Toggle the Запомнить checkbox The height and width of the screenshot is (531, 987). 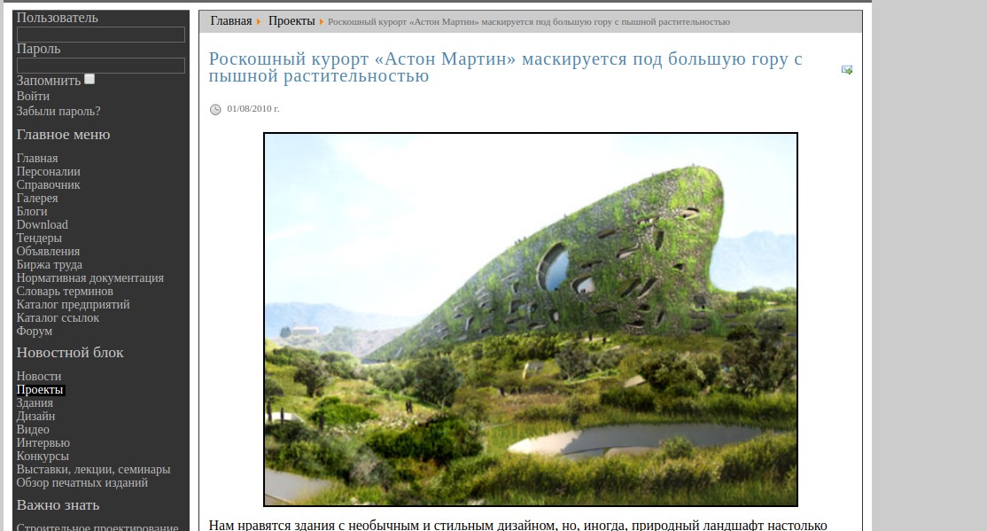(x=89, y=80)
